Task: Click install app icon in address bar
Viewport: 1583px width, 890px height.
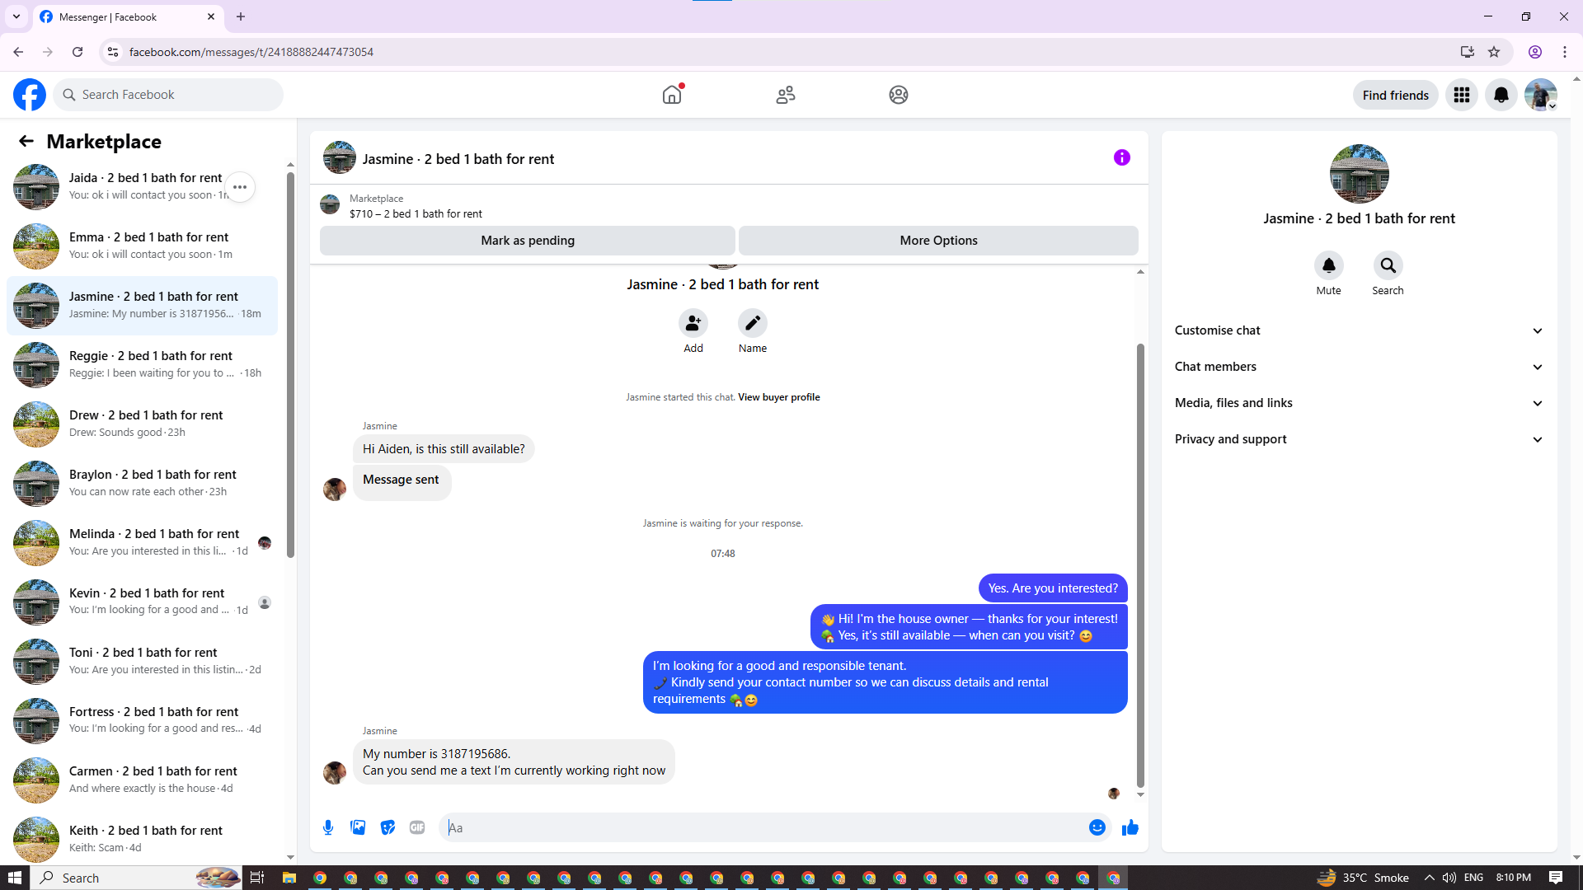Action: pyautogui.click(x=1468, y=52)
